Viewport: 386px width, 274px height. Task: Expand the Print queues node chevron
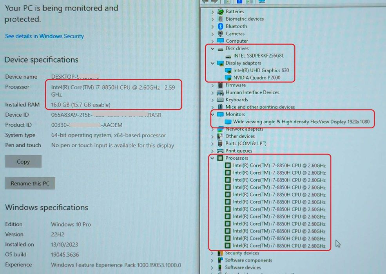tap(212, 151)
